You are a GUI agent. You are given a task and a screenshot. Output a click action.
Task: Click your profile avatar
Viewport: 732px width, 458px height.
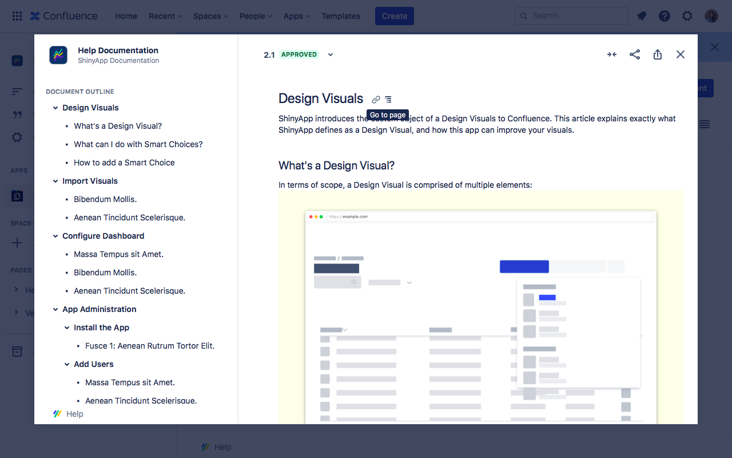[x=710, y=15]
